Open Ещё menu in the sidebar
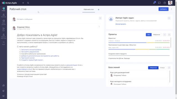 pyautogui.click(x=4, y=43)
